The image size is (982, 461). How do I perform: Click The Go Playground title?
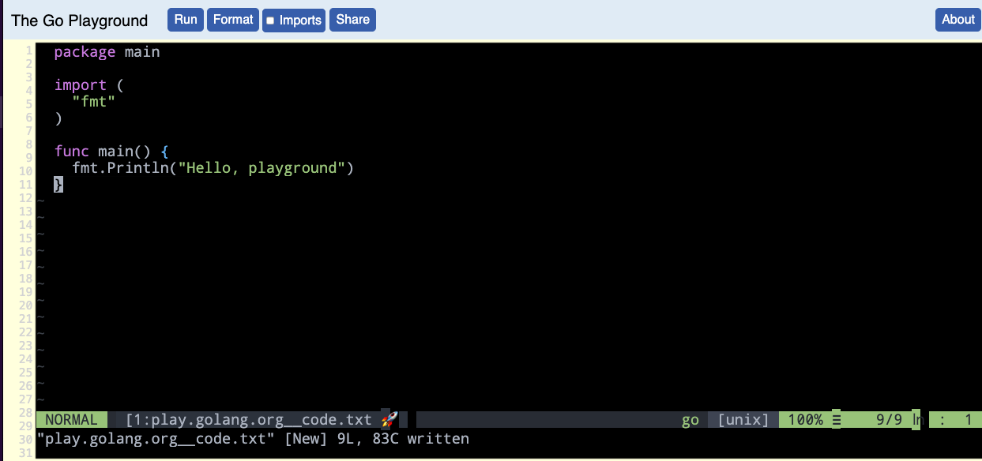(79, 20)
